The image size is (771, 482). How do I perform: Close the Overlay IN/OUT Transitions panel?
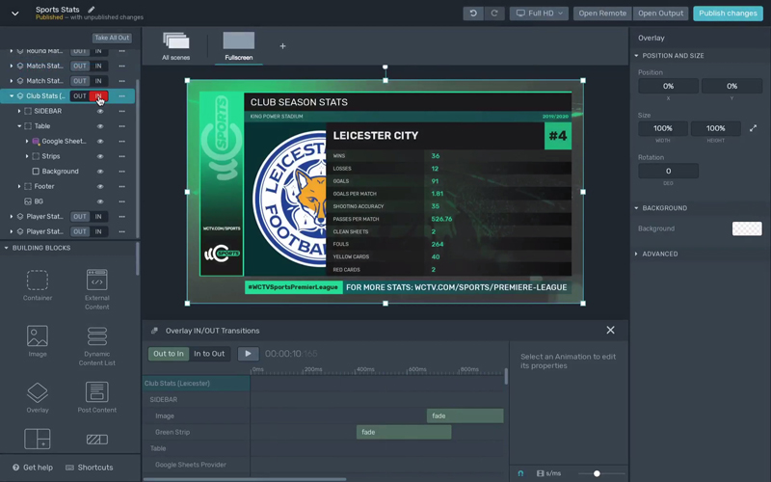coord(610,330)
